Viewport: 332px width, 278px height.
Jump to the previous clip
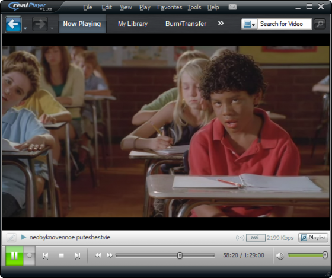pyautogui.click(x=45, y=255)
